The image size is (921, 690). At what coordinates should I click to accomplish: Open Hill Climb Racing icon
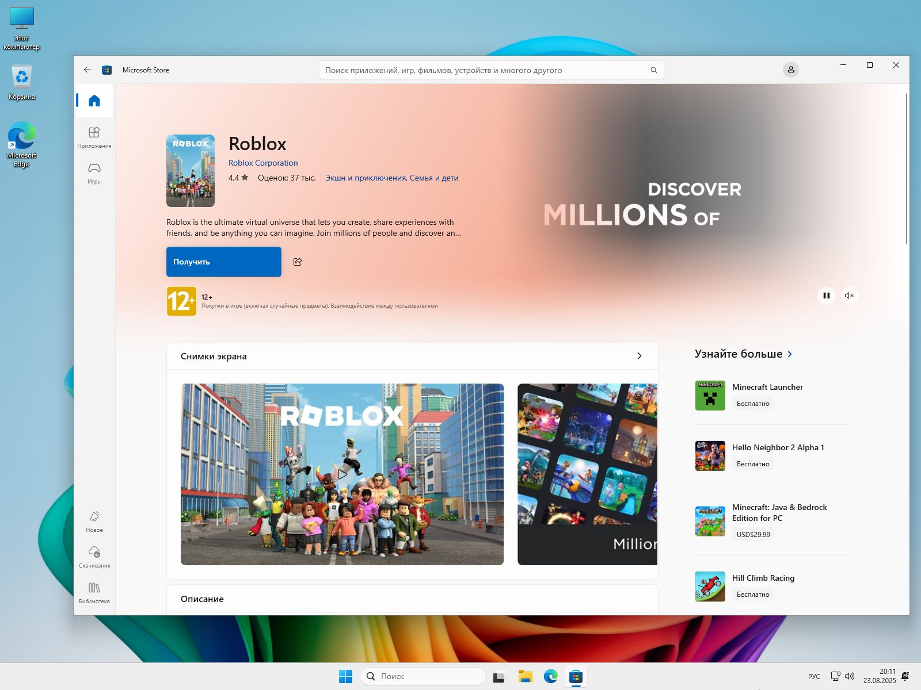click(710, 586)
